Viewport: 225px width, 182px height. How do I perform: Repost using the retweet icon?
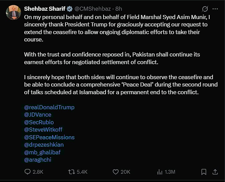[71, 172]
